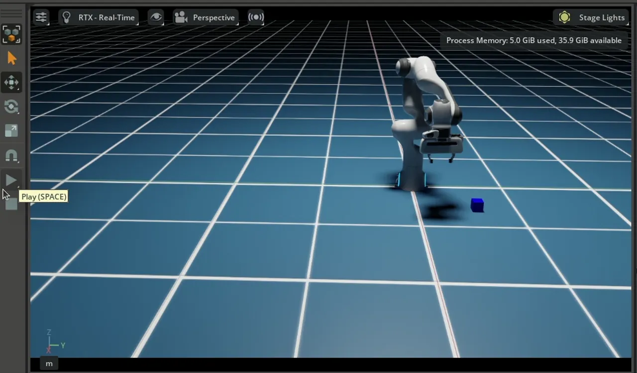Image resolution: width=637 pixels, height=373 pixels.
Task: Open viewport settings sliders menu
Action: tap(41, 17)
